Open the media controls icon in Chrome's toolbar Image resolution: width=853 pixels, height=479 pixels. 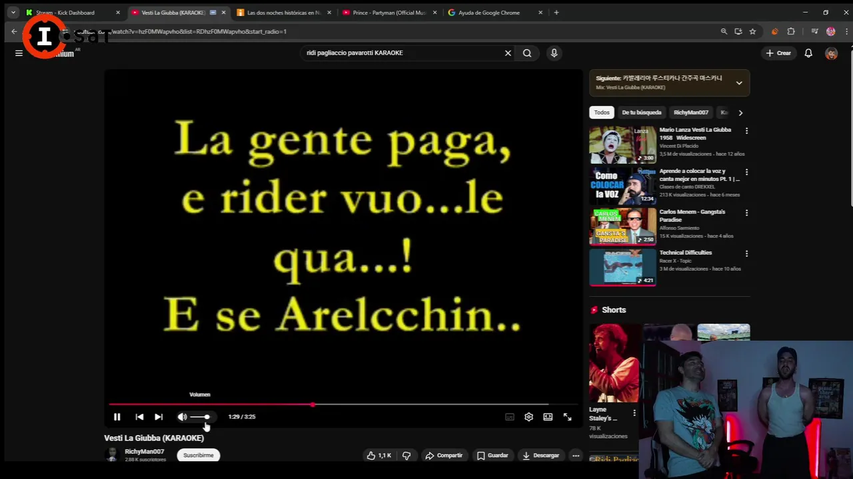[x=814, y=31]
